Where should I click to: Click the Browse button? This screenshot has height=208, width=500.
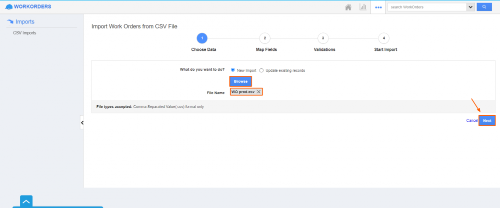(240, 81)
